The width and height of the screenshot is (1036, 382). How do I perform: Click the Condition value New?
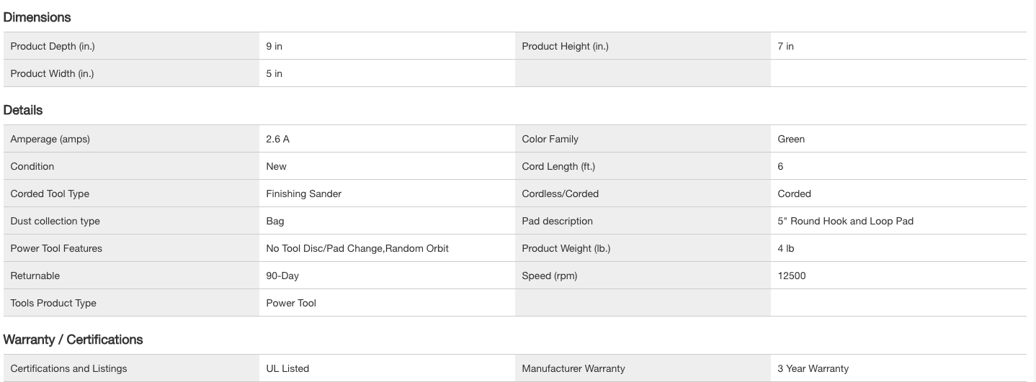pyautogui.click(x=276, y=166)
